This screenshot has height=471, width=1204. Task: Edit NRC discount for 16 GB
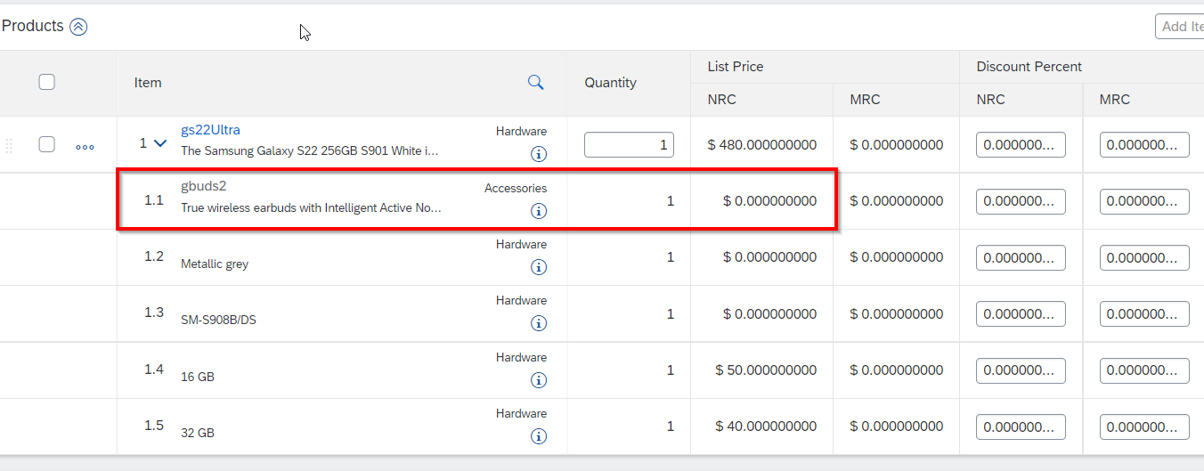1021,370
